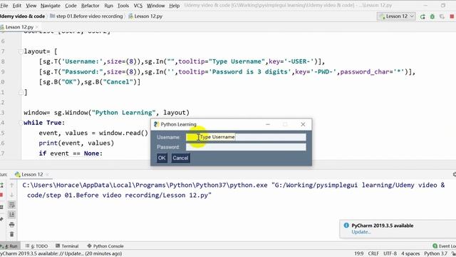Open the Terminal tool window tab
Viewport: 456px width, 257px height.
[x=67, y=246]
